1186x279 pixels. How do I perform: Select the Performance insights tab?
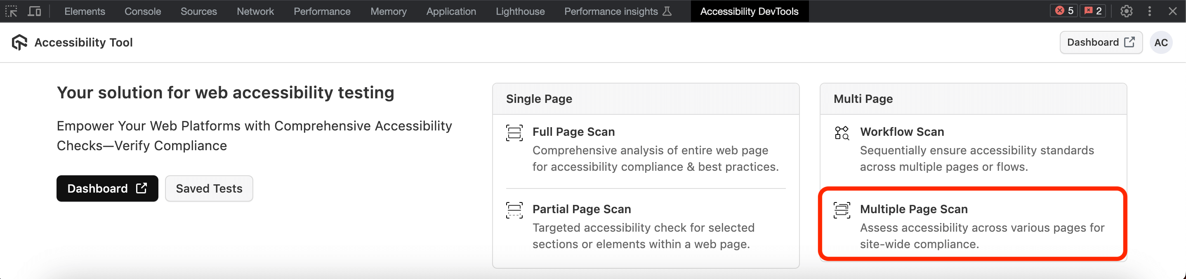[x=617, y=11]
